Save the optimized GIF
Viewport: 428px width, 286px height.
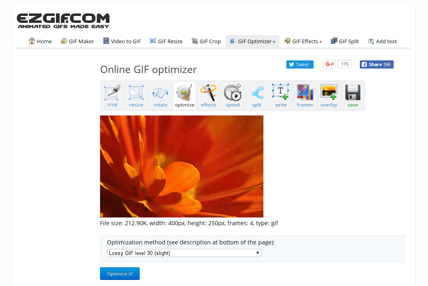point(353,95)
